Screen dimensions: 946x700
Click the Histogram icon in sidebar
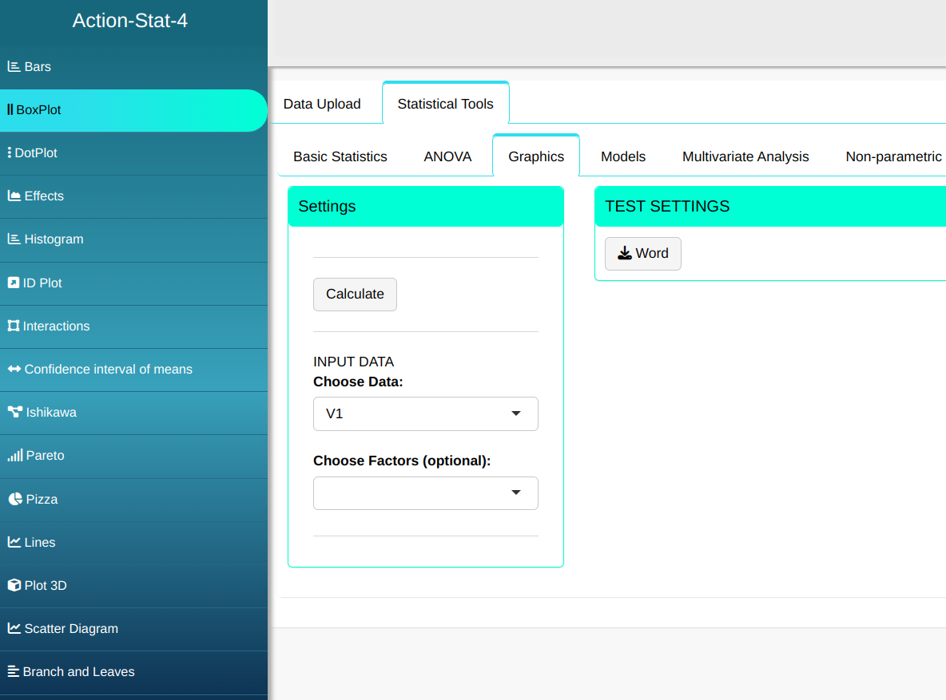pyautogui.click(x=14, y=239)
